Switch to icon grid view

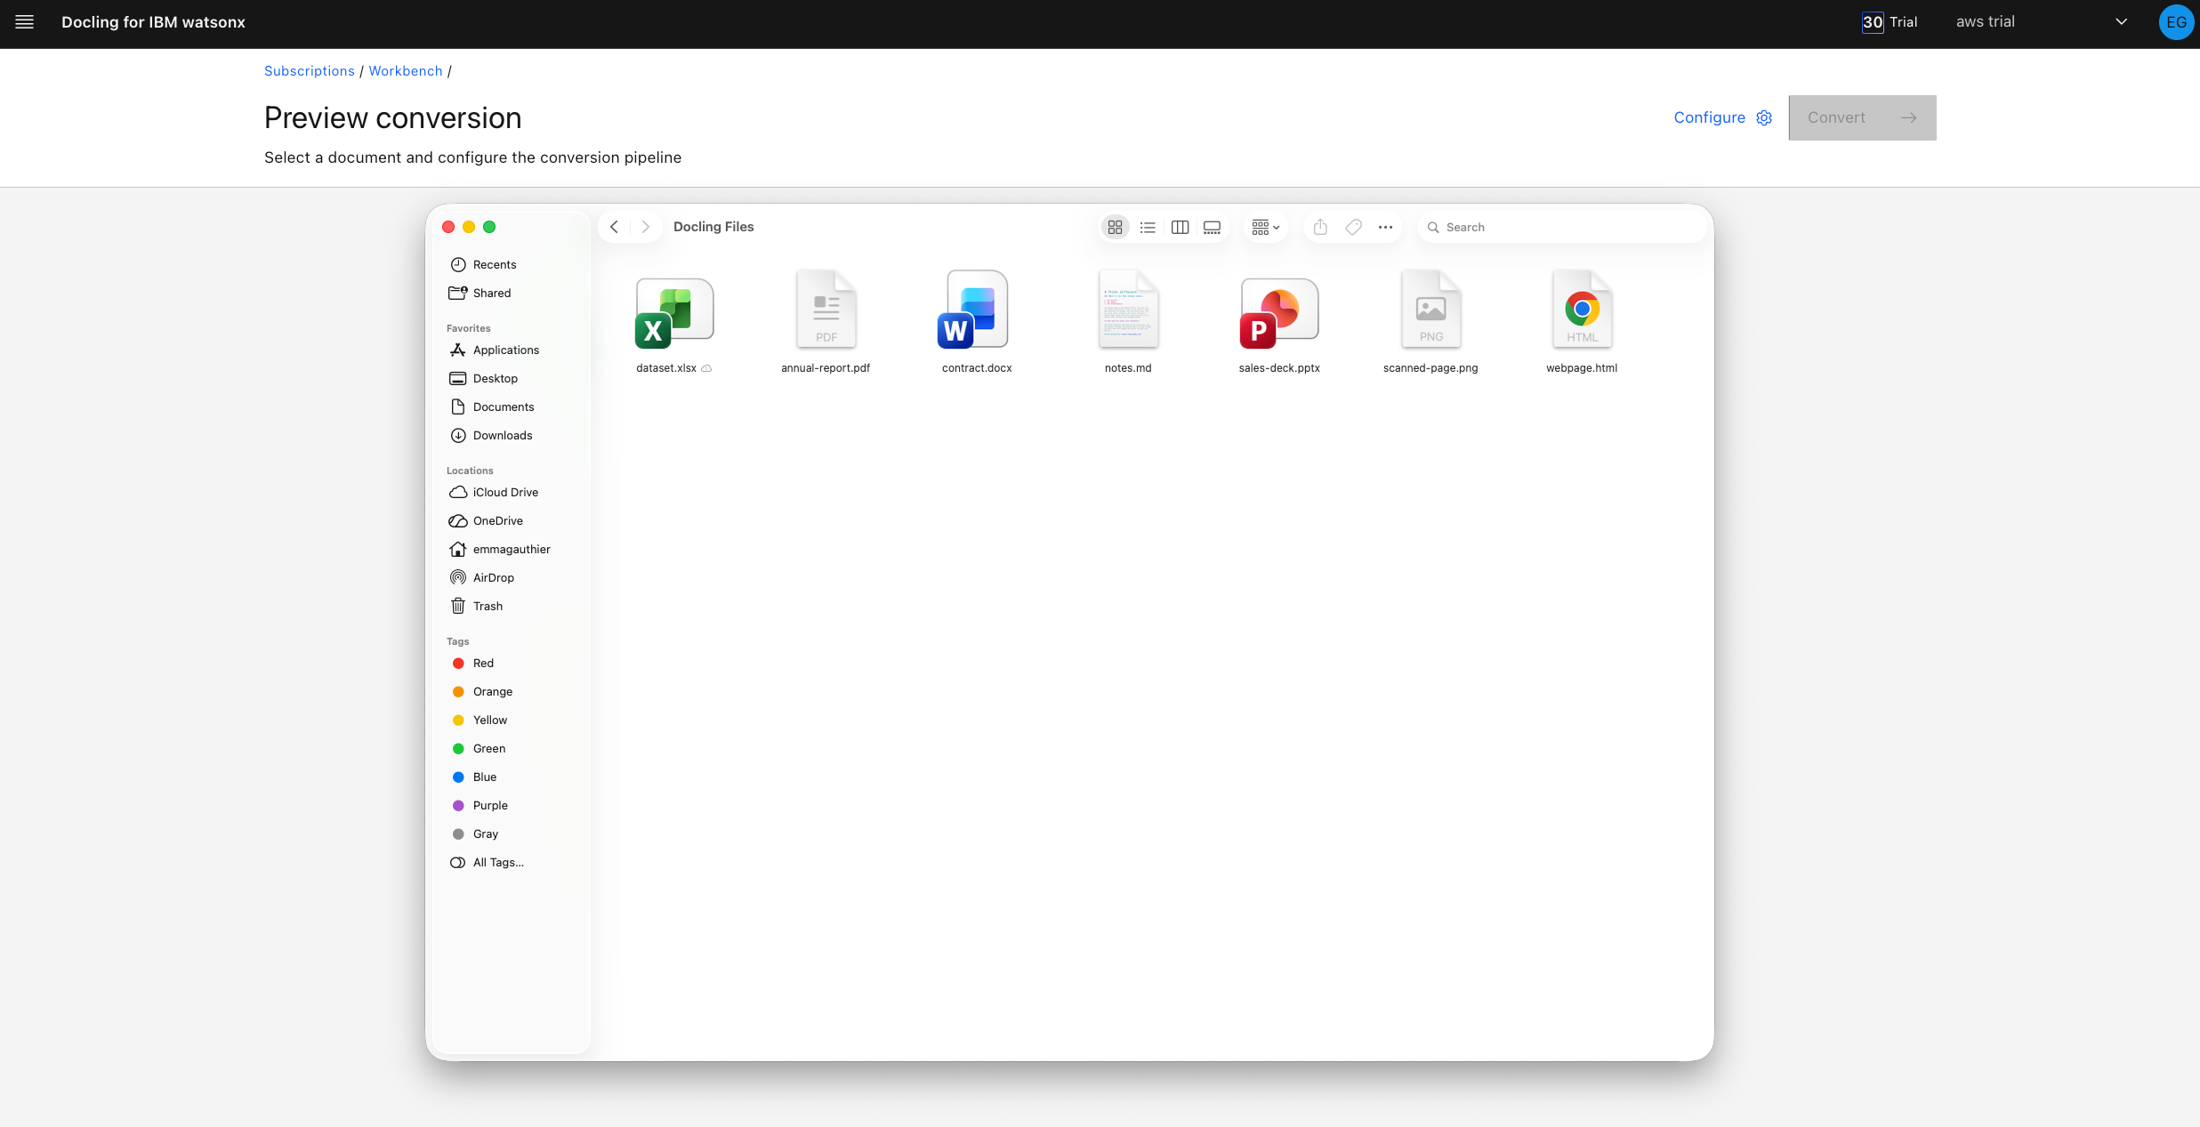click(x=1115, y=228)
